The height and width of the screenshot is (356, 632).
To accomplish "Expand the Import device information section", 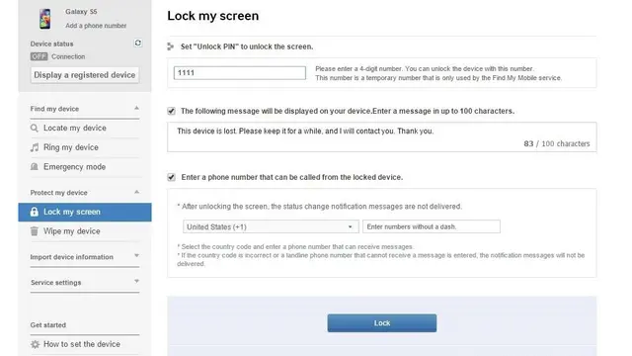I will pyautogui.click(x=136, y=256).
